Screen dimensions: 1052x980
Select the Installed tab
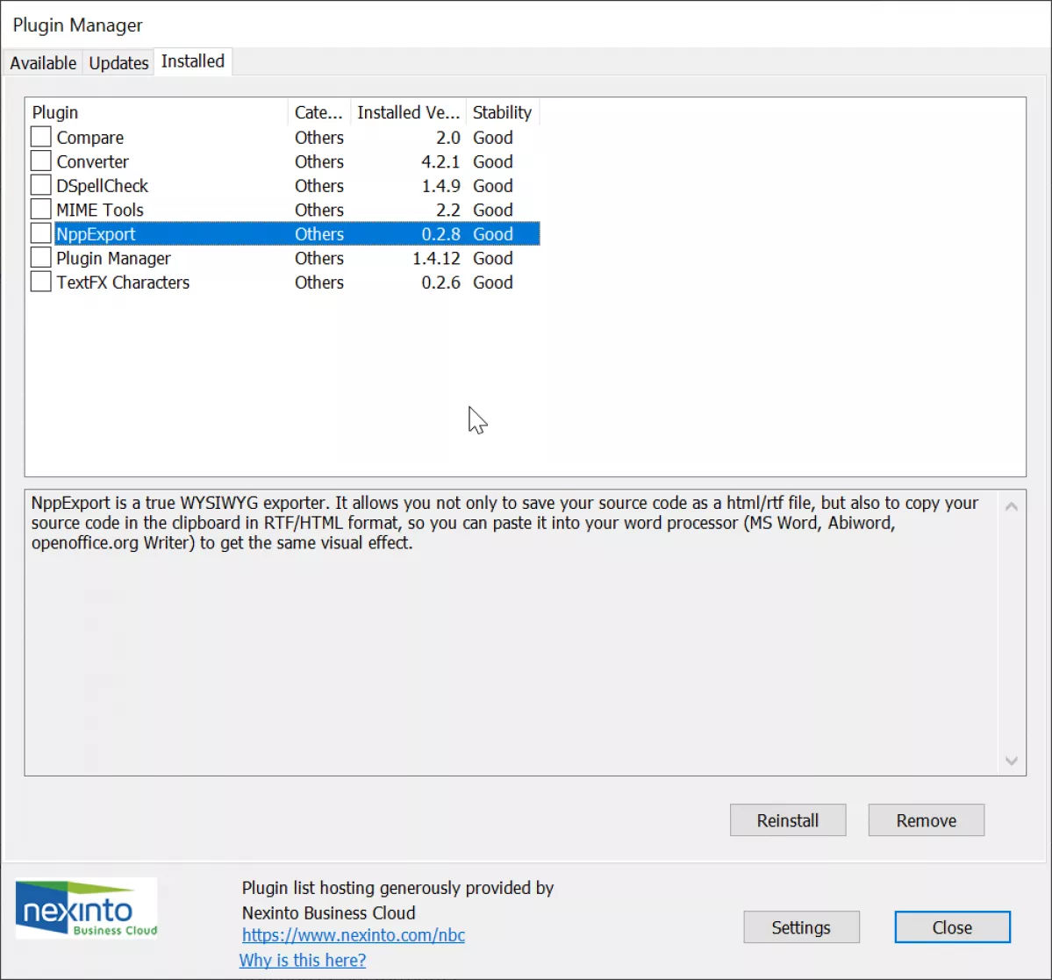tap(193, 61)
